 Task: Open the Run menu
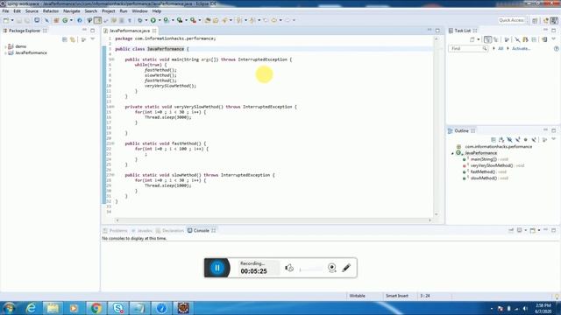click(x=124, y=11)
